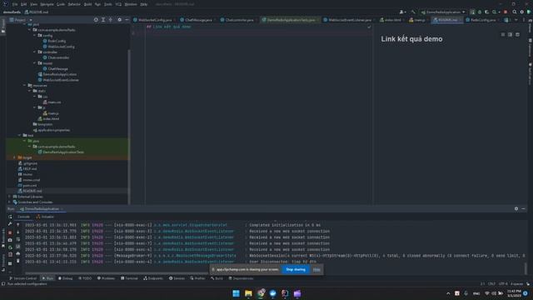Click the red stop icon in Run panel

click(x=10, y=232)
